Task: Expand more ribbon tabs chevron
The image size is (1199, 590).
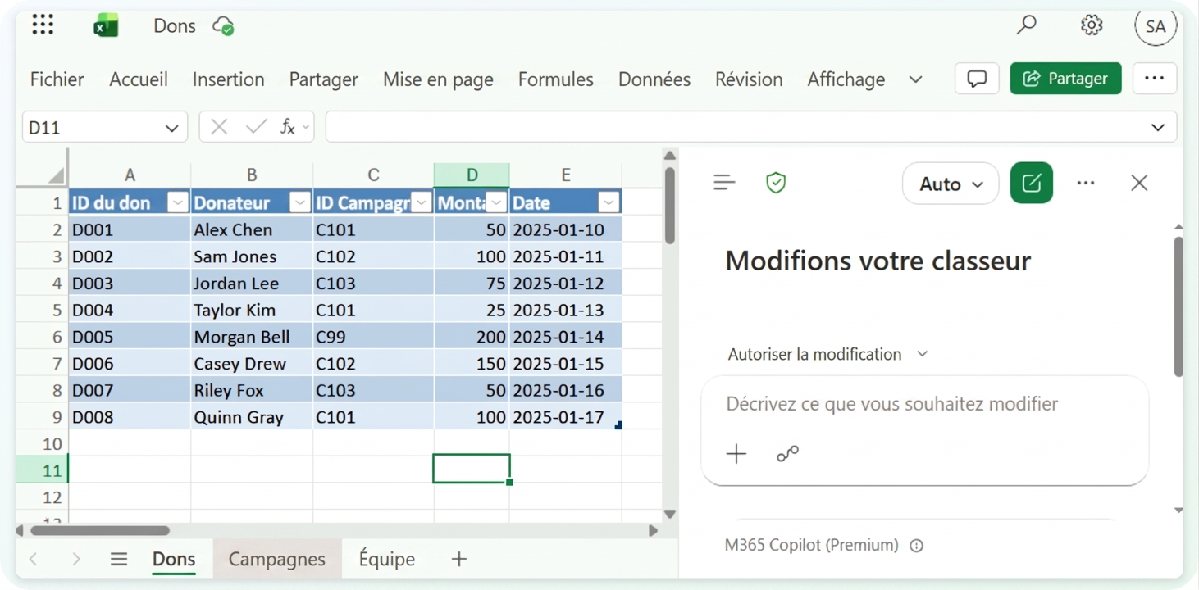Action: pos(915,79)
